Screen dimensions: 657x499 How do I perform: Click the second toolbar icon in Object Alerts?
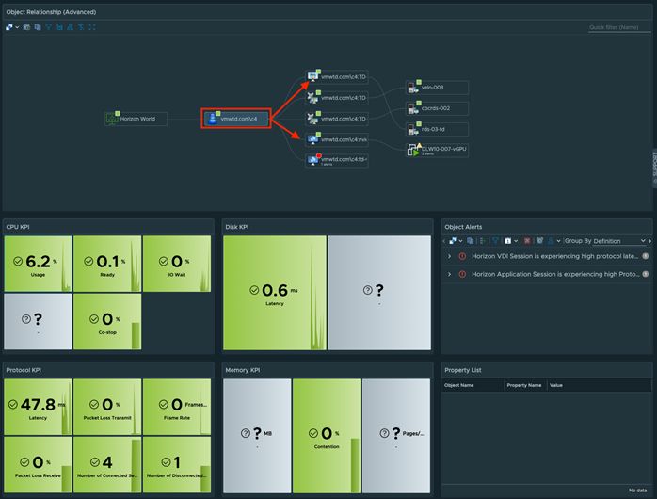[470, 241]
